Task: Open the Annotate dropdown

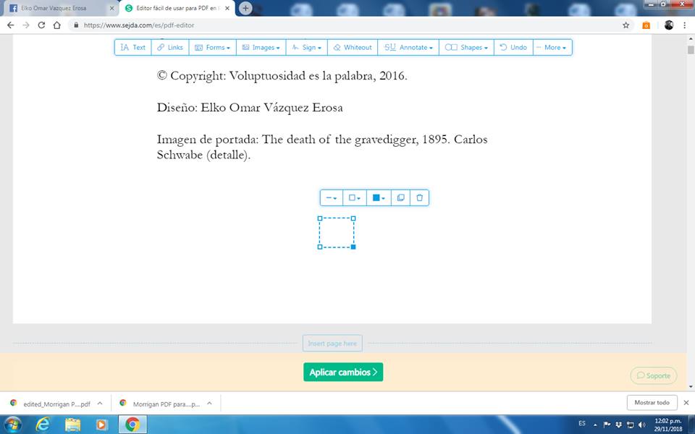Action: tap(409, 47)
